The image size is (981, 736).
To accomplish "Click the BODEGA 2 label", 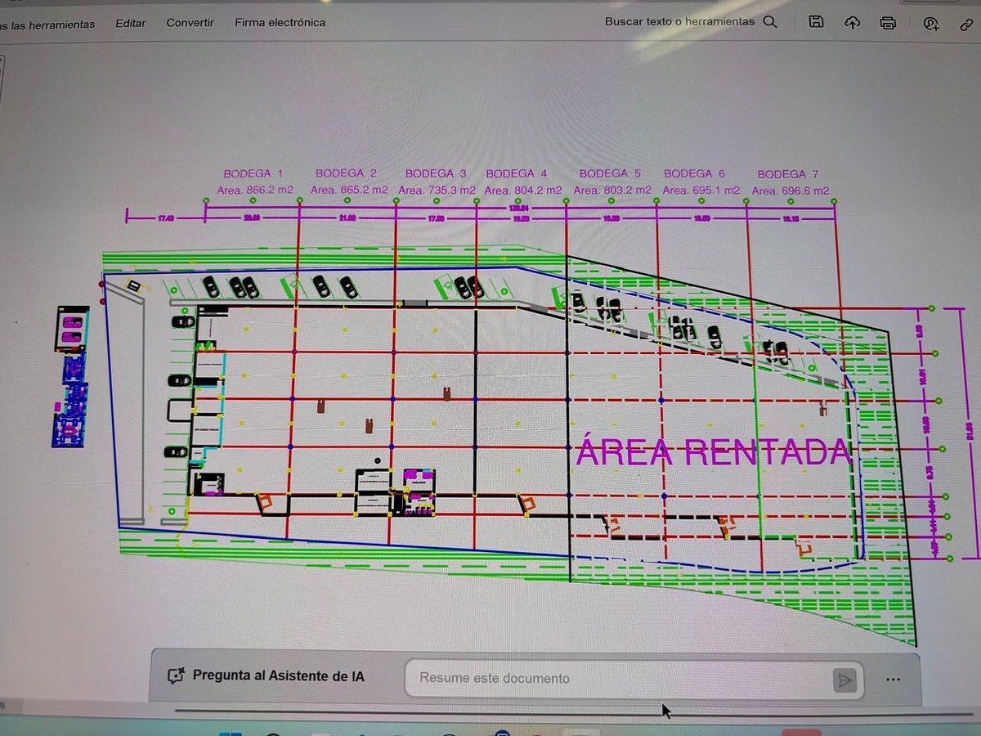I will pyautogui.click(x=346, y=173).
